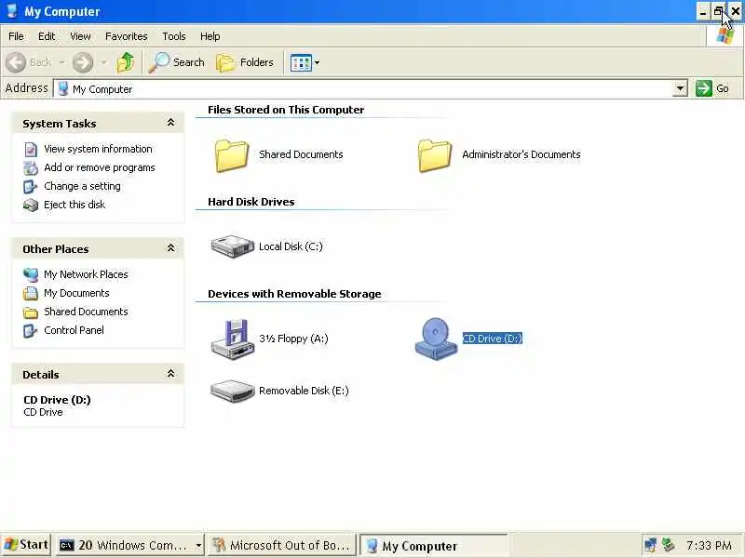This screenshot has height=558, width=745.
Task: Collapse the System Tasks panel
Action: click(170, 123)
